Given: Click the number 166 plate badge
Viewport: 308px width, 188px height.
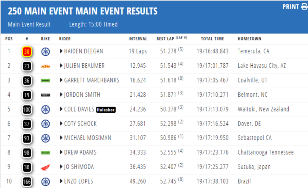Looking at the screenshot, I should tap(27, 182).
